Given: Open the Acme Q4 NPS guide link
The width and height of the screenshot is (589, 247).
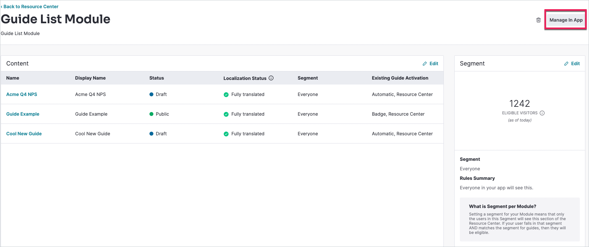Looking at the screenshot, I should point(22,94).
